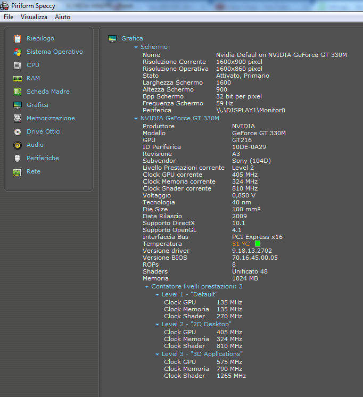Image resolution: width=363 pixels, height=397 pixels.
Task: Click the Grafica heading text
Action: pyautogui.click(x=132, y=38)
